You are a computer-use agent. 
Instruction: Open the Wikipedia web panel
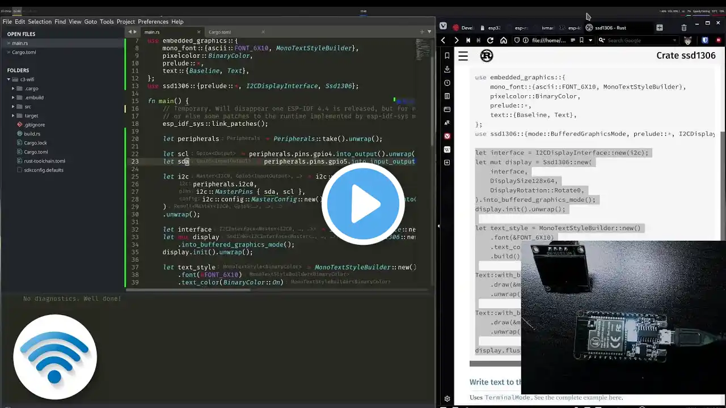[x=447, y=150]
